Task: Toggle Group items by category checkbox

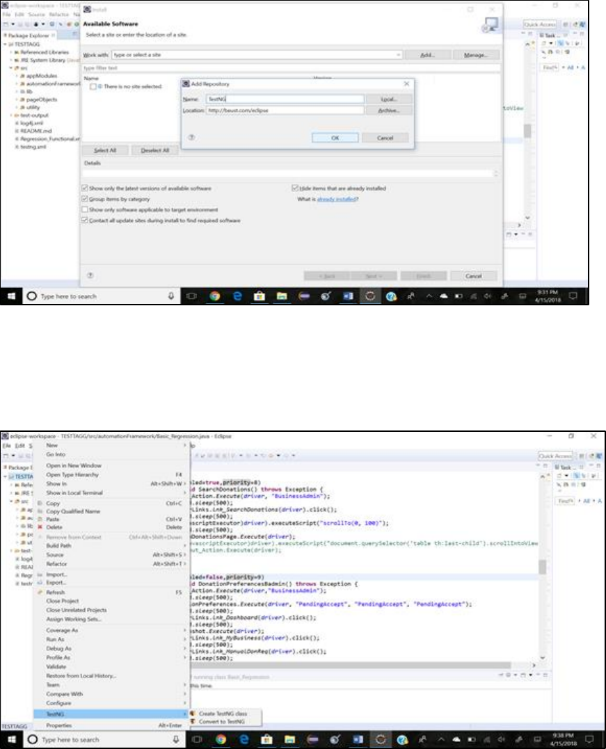Action: coord(85,199)
